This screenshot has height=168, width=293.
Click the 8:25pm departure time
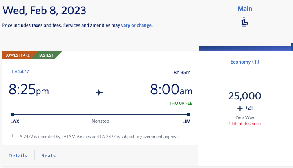(x=29, y=90)
